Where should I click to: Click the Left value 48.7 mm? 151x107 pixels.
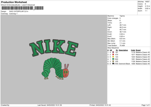click(123, 25)
